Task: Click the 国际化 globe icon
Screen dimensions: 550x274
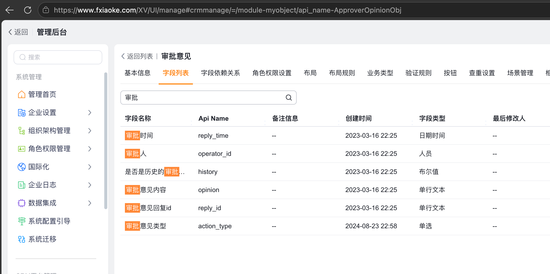Action: tap(22, 167)
